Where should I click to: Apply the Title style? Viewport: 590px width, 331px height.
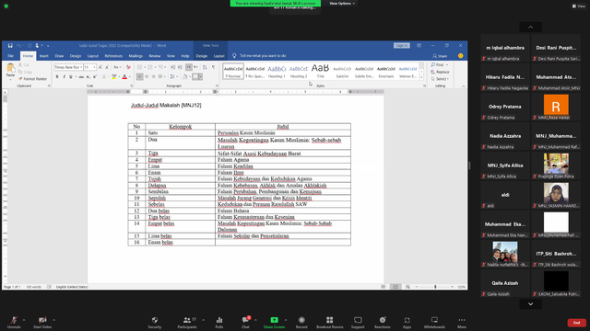[320, 72]
